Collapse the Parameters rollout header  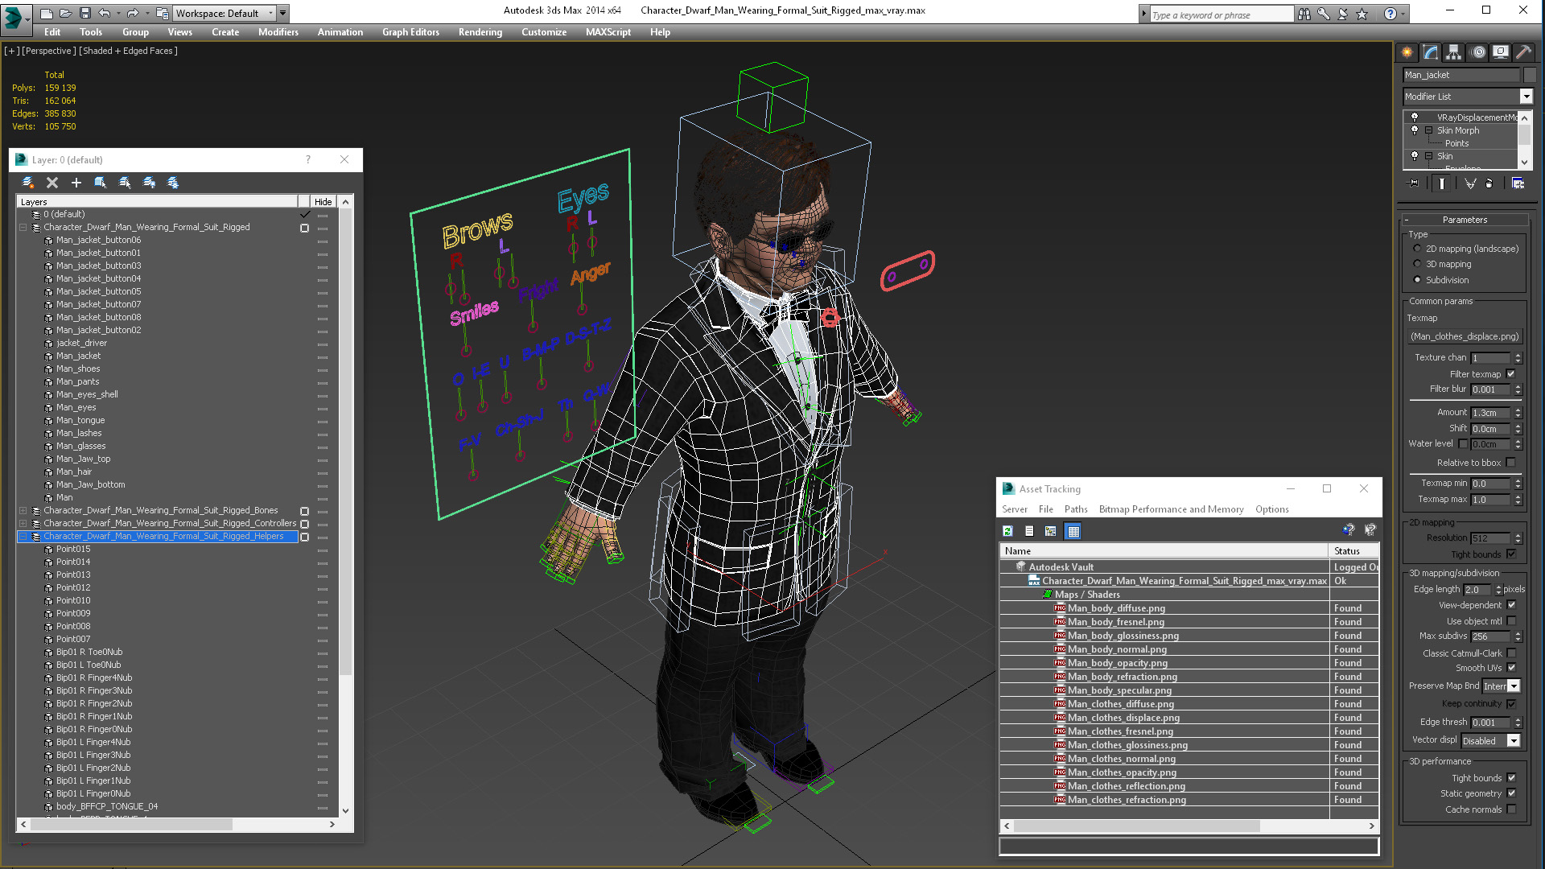[x=1465, y=220]
